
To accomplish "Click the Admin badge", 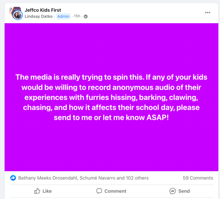I will pyautogui.click(x=63, y=16).
